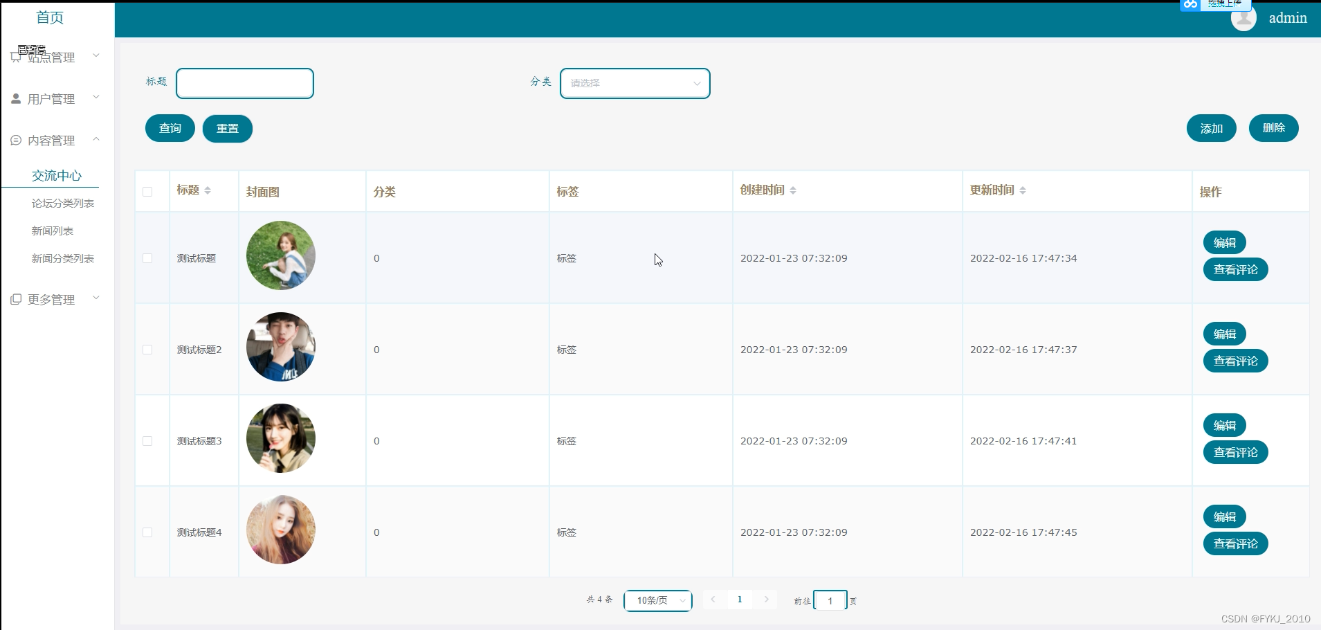This screenshot has height=630, width=1321.
Task: Click 编辑 for row 测试标题2
Action: [1225, 334]
